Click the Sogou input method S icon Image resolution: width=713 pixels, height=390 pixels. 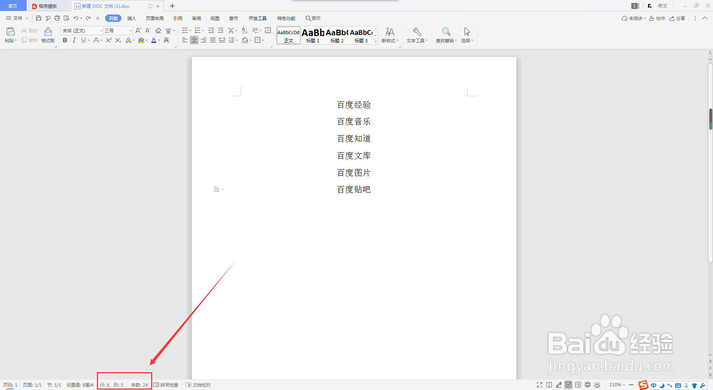[x=643, y=385]
